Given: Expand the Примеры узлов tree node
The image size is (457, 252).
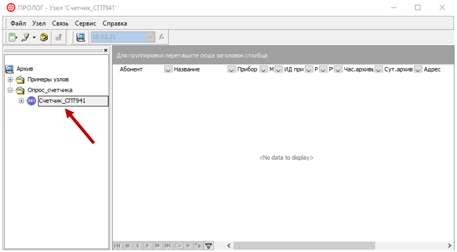Looking at the screenshot, I should pos(11,79).
